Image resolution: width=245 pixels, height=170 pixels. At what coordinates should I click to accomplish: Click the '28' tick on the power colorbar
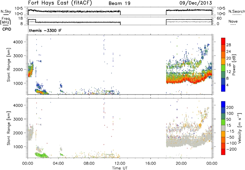228,45
